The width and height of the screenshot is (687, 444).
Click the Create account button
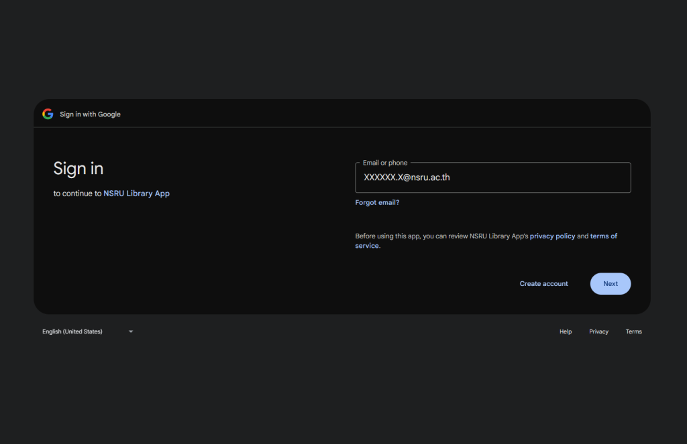tap(543, 284)
